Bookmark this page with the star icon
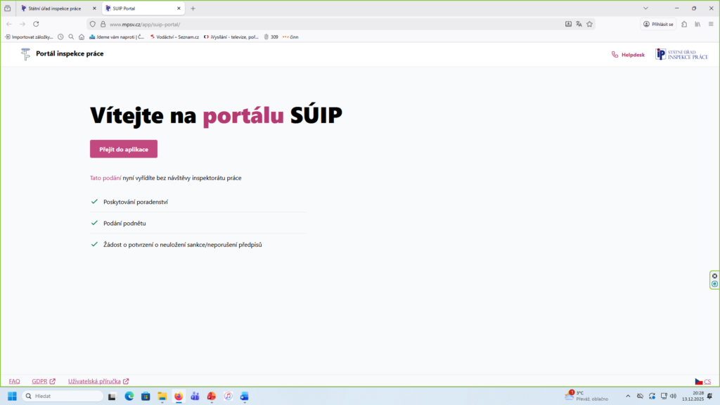This screenshot has height=405, width=720. tap(590, 24)
